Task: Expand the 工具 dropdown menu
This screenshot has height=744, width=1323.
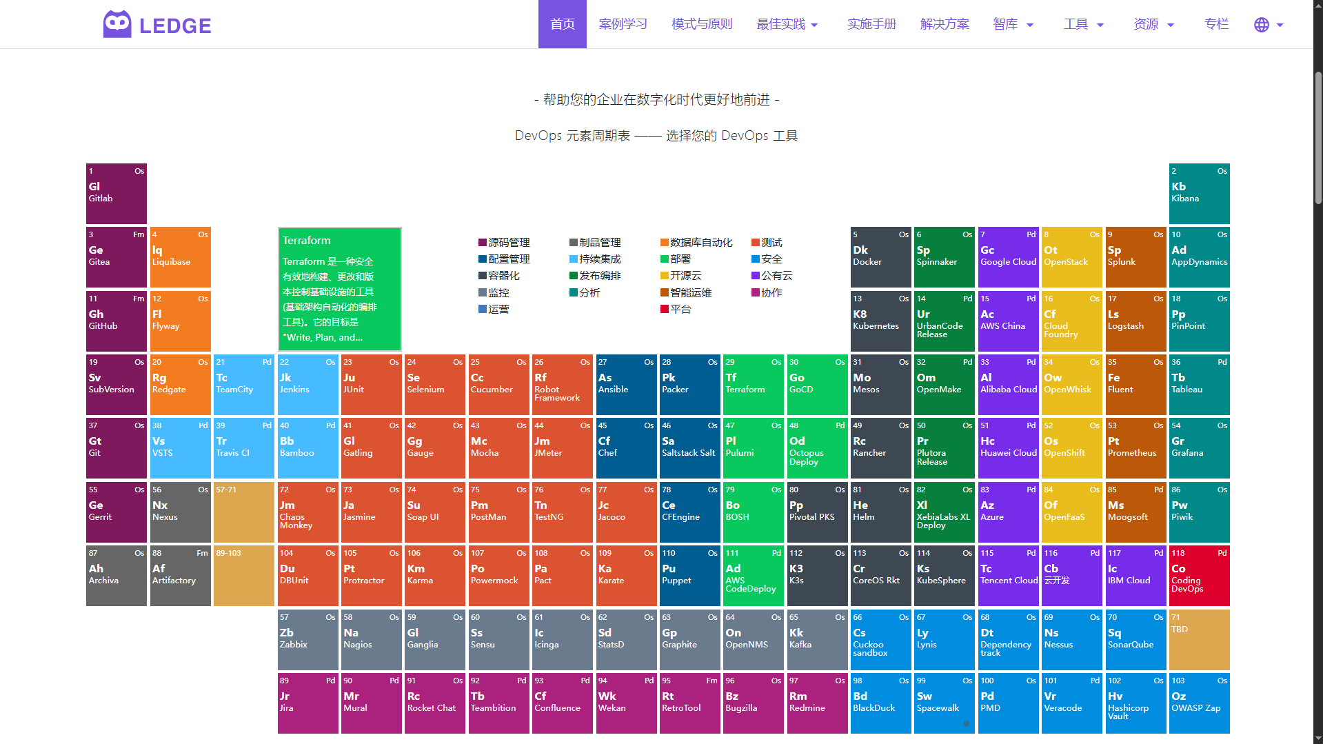Action: point(1084,24)
